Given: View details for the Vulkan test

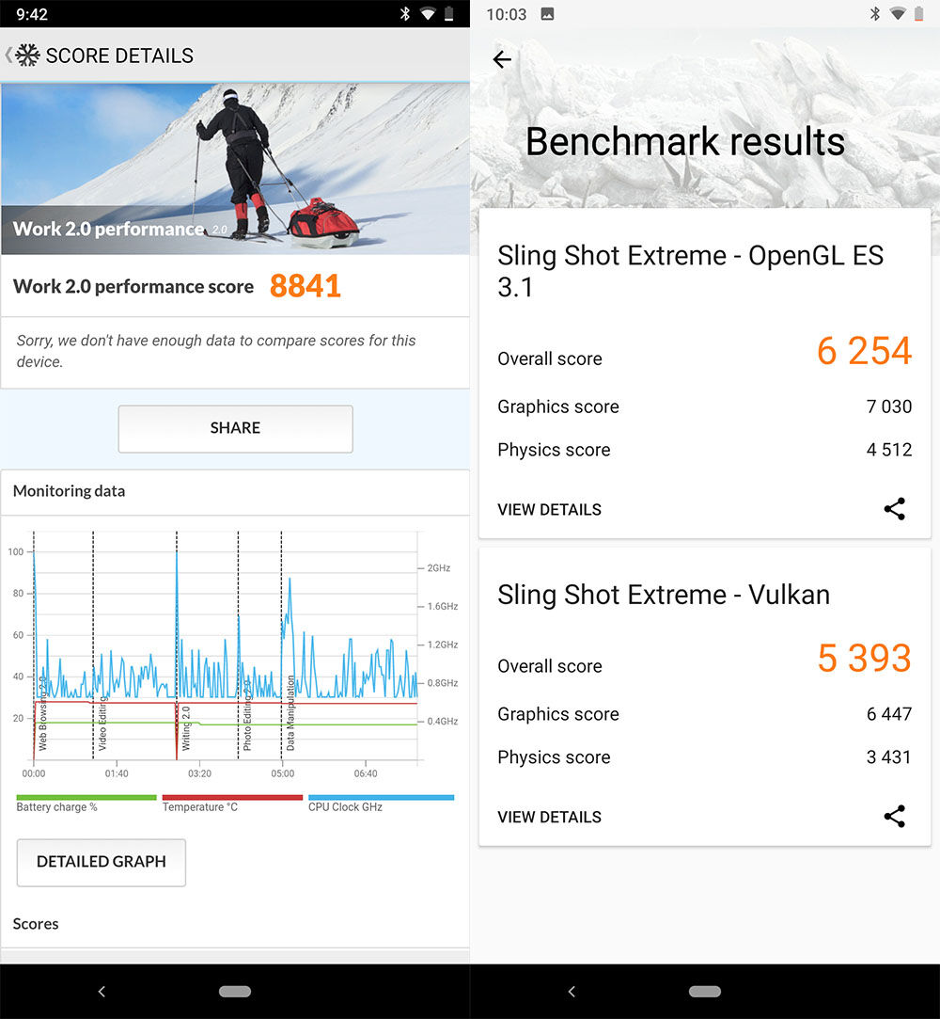Looking at the screenshot, I should (x=549, y=817).
